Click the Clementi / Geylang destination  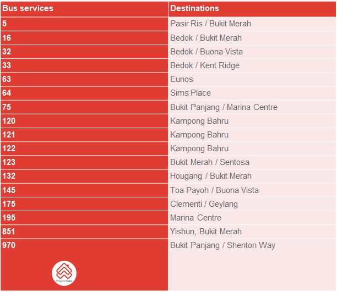(204, 204)
